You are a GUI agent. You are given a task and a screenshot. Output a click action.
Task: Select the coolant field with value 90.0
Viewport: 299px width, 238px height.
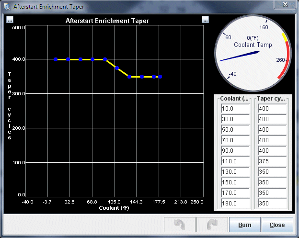click(x=235, y=151)
